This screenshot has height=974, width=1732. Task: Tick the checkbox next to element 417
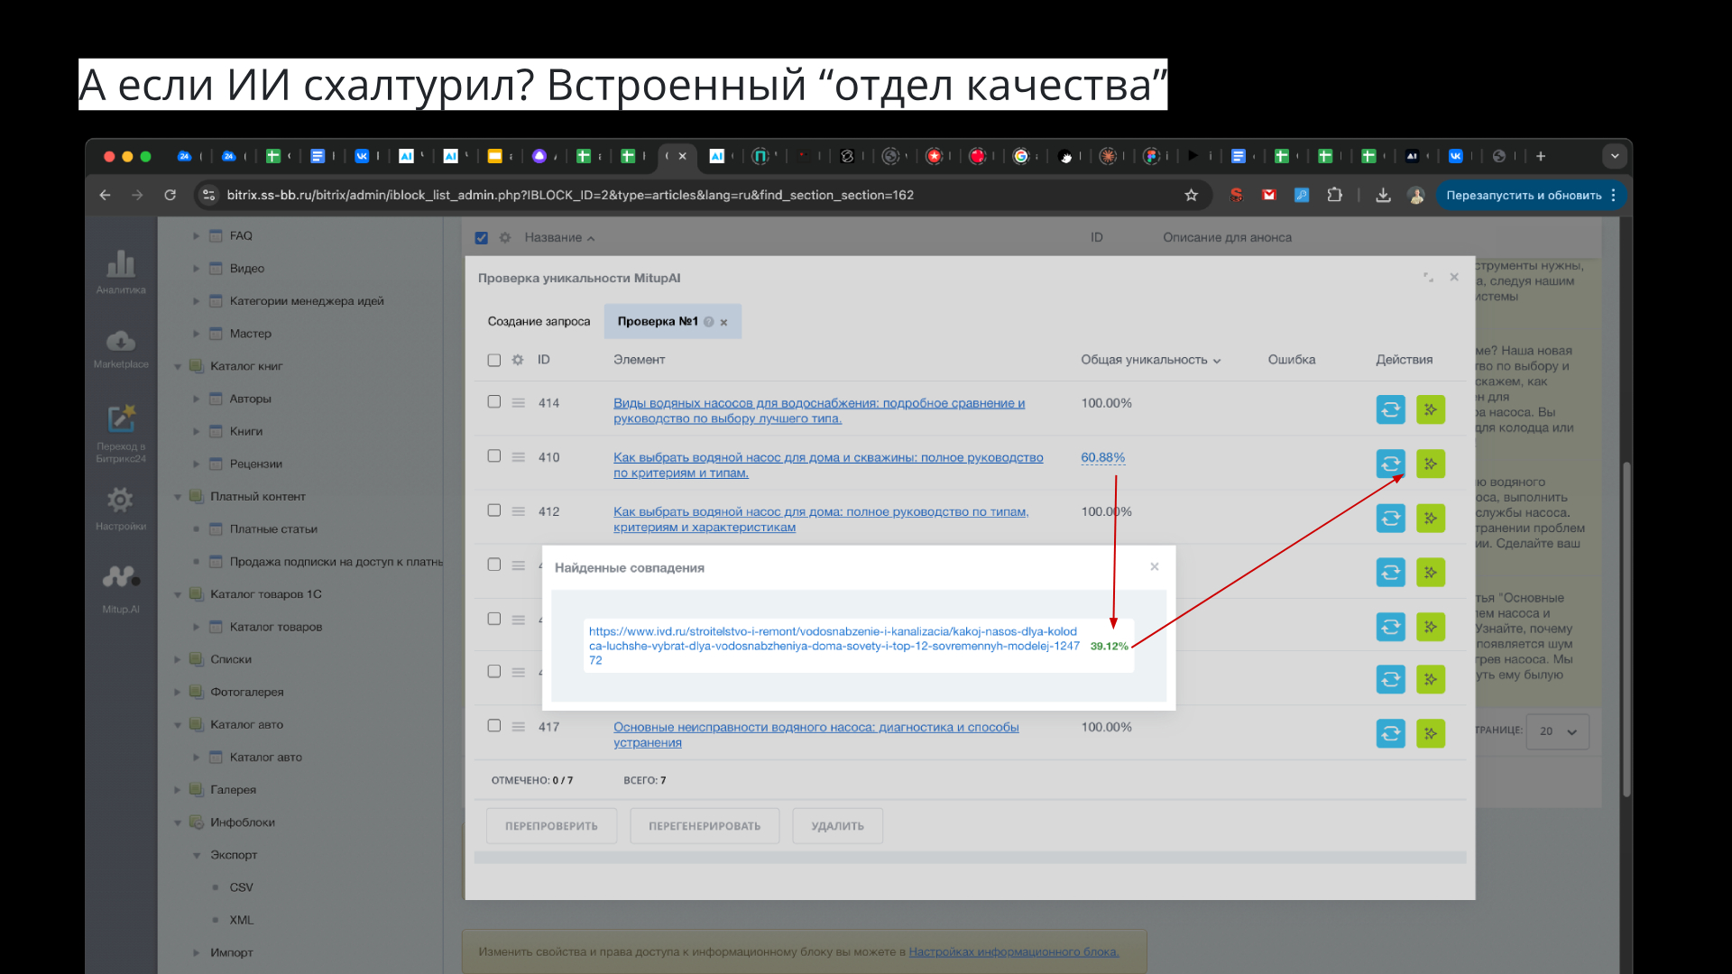(493, 724)
